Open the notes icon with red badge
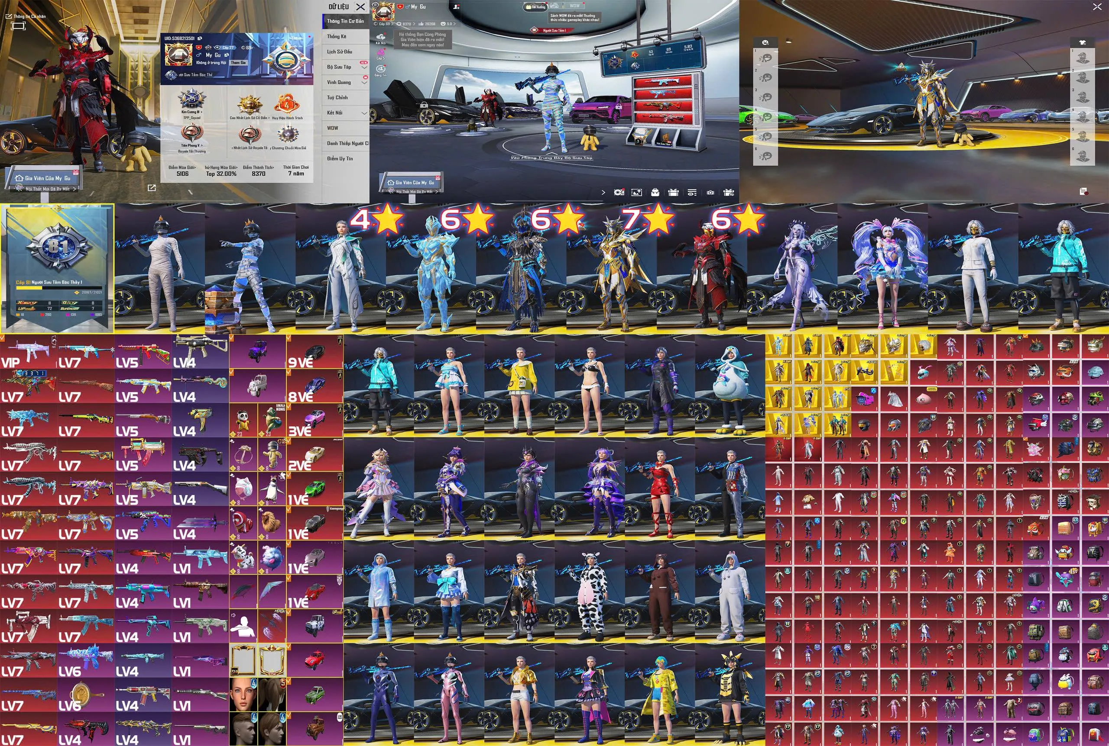Screen dimensions: 1109x746 1083,191
